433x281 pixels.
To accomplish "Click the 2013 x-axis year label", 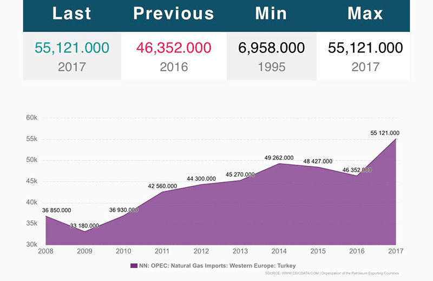I will click(x=240, y=252).
